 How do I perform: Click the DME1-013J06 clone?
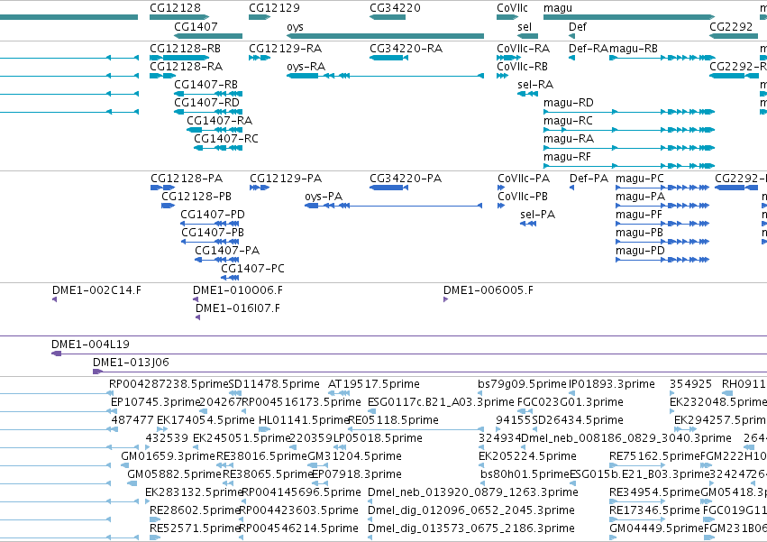click(430, 372)
